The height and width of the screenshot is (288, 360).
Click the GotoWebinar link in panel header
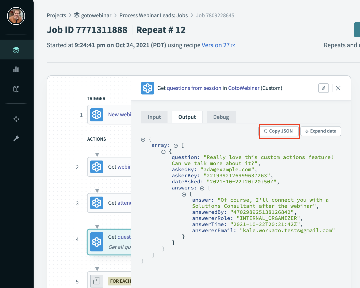[x=244, y=88]
